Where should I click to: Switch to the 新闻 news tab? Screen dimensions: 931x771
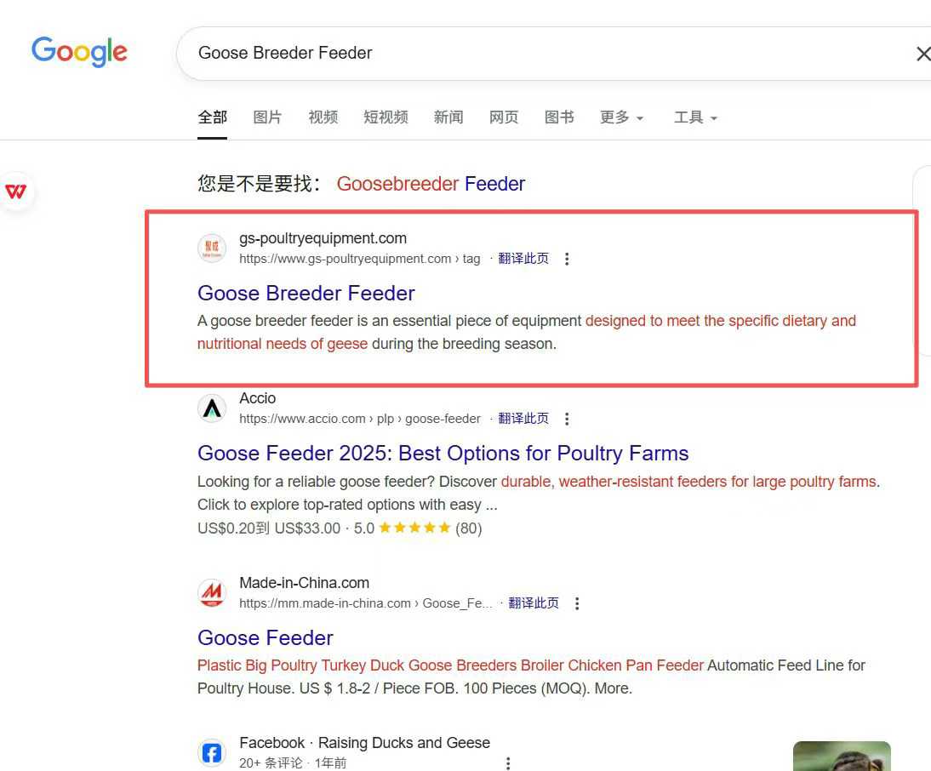point(448,117)
